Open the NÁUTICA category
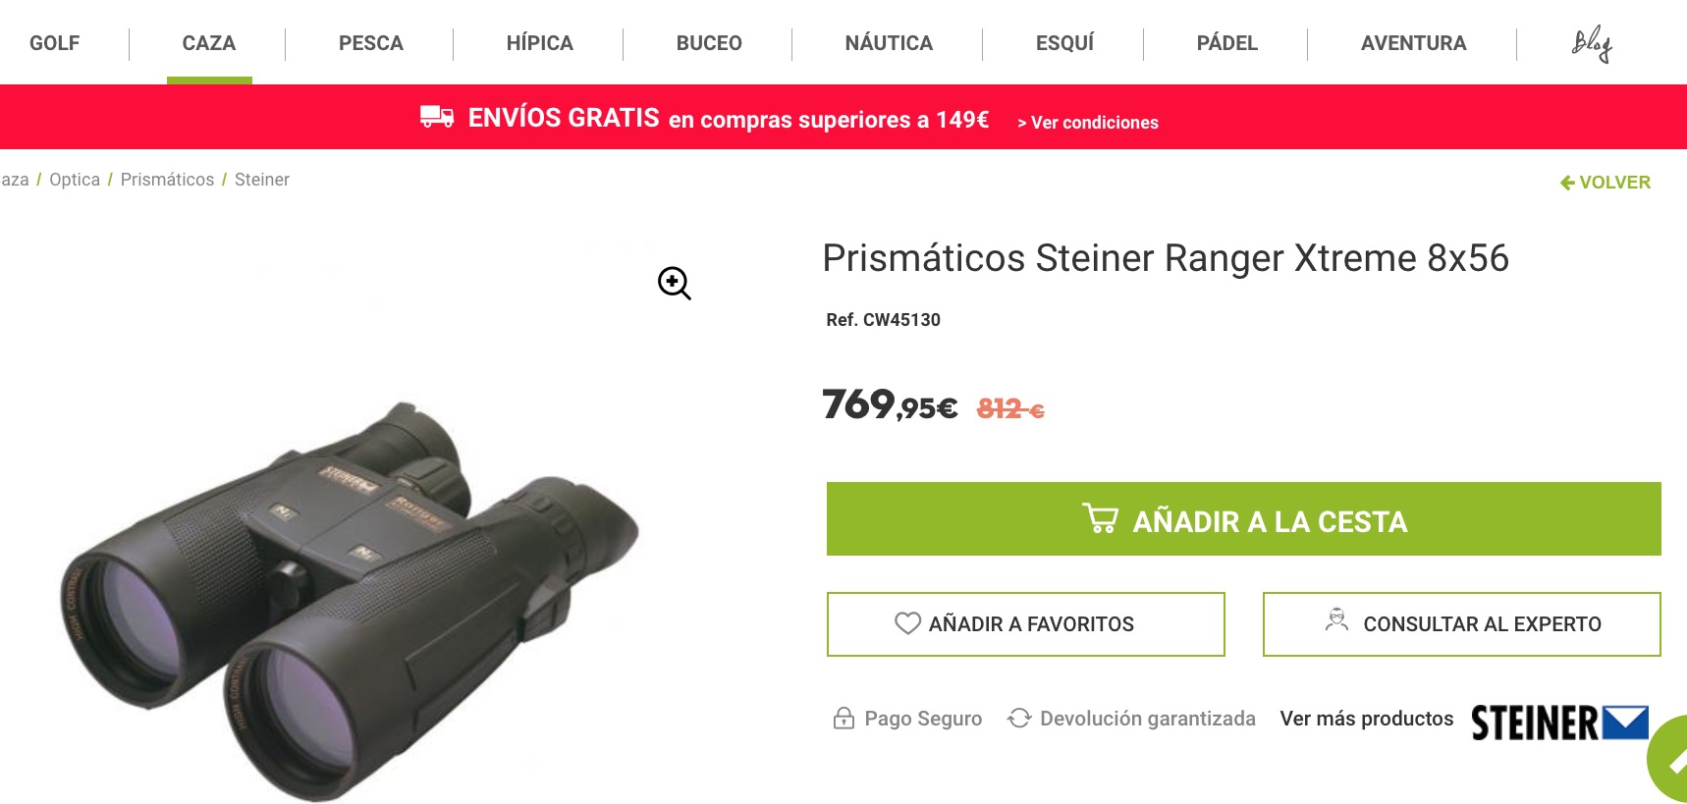This screenshot has height=804, width=1687. 889,43
